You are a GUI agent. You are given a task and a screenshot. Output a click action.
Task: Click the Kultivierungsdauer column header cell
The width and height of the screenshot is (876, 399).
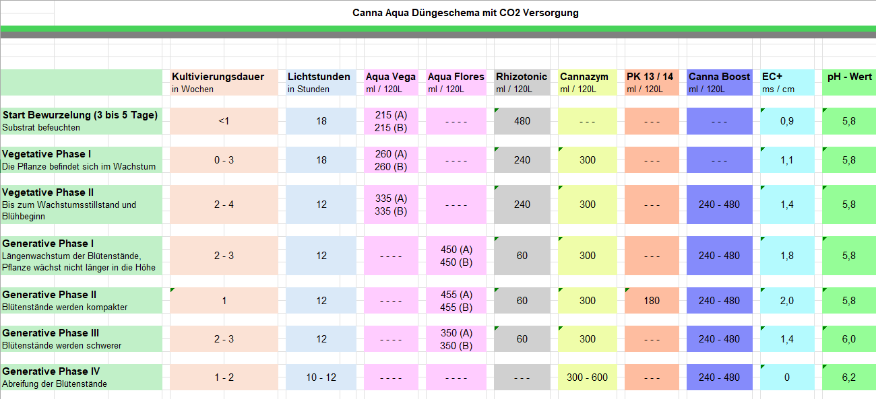tap(223, 82)
